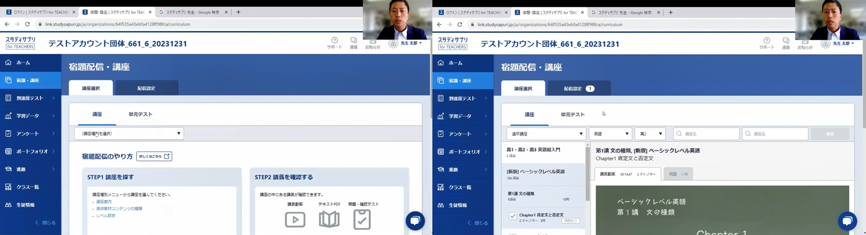The width and height of the screenshot is (866, 235).
Task: Click アンケート icon in left window sidebar
Action: [9, 134]
